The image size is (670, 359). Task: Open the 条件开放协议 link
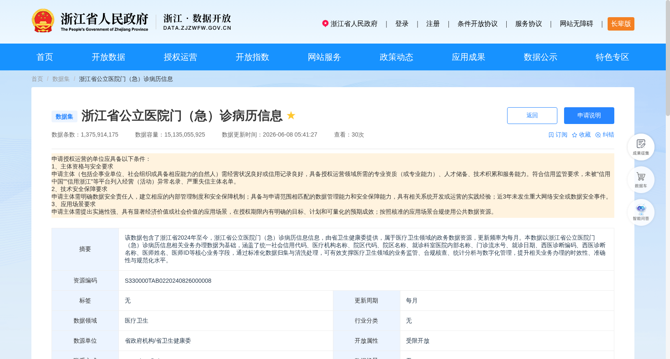(477, 24)
